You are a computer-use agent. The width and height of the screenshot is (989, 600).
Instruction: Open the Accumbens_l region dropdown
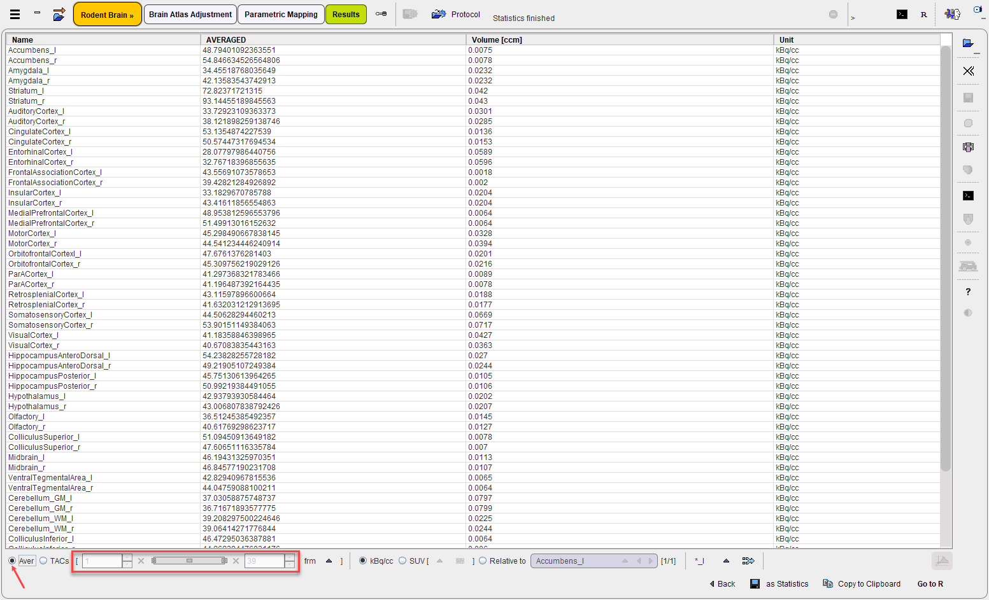click(x=594, y=561)
